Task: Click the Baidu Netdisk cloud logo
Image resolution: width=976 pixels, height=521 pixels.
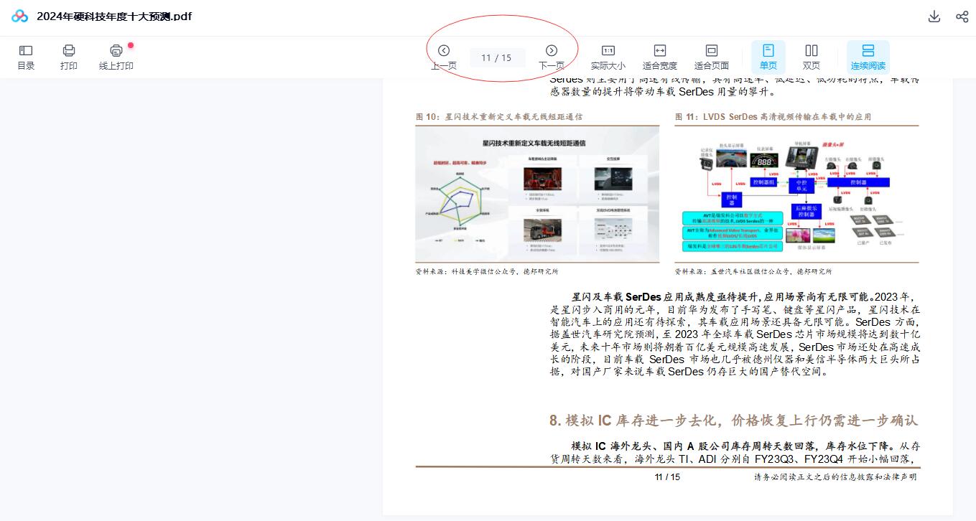Action: tap(19, 17)
